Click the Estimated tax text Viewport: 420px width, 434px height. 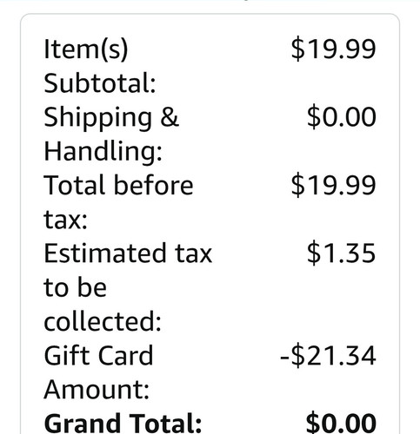(128, 253)
